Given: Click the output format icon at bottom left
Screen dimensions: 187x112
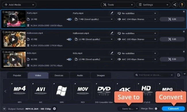Looking at the screenshot, I should [x=4, y=109].
